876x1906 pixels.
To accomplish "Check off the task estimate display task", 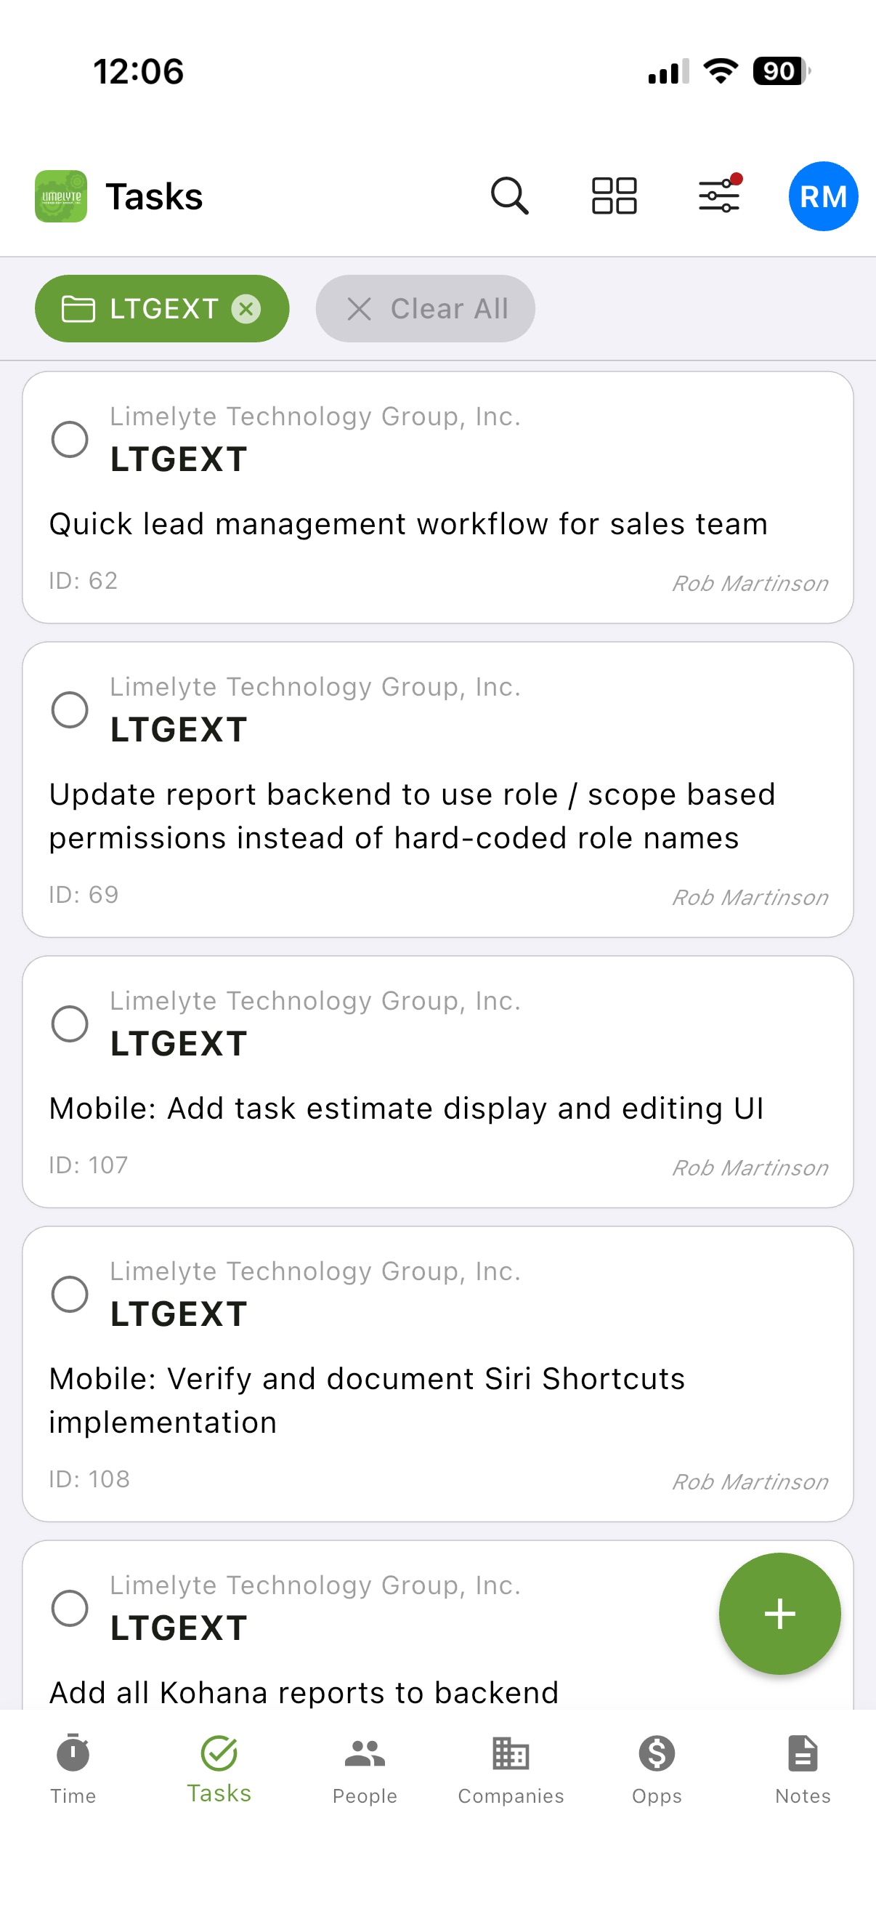I will [x=70, y=1024].
